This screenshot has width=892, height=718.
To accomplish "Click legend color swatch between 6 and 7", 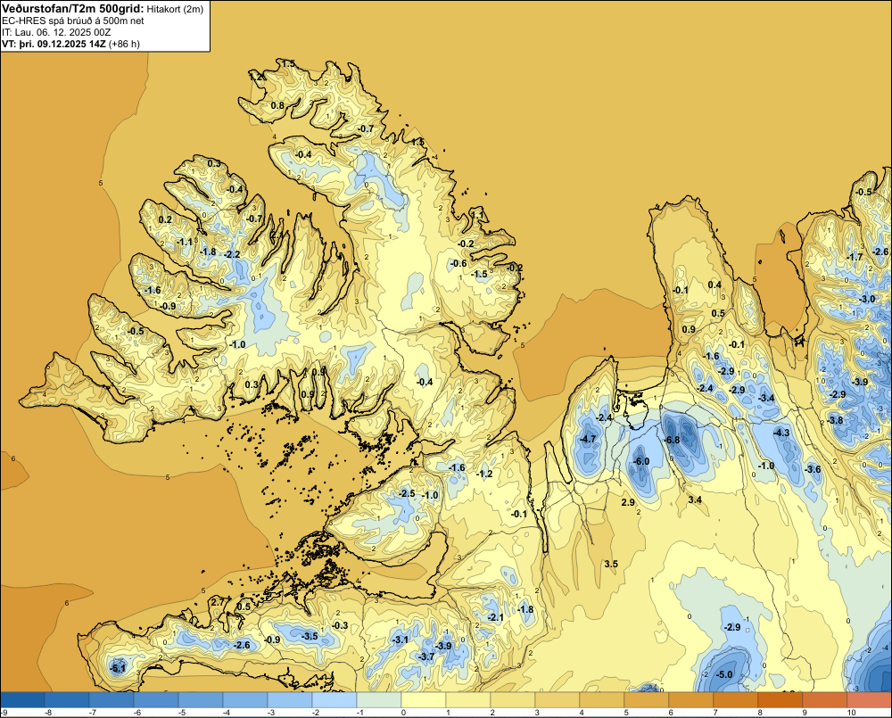I will coord(690,699).
